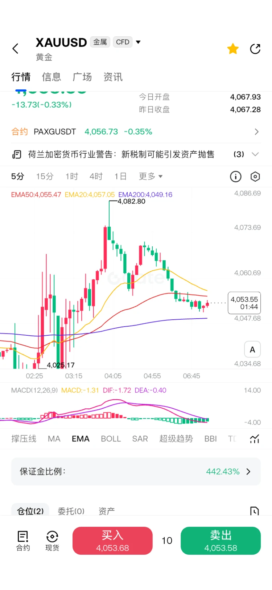
Task: Tap the EMA200 indicator label
Action: pyautogui.click(x=145, y=195)
